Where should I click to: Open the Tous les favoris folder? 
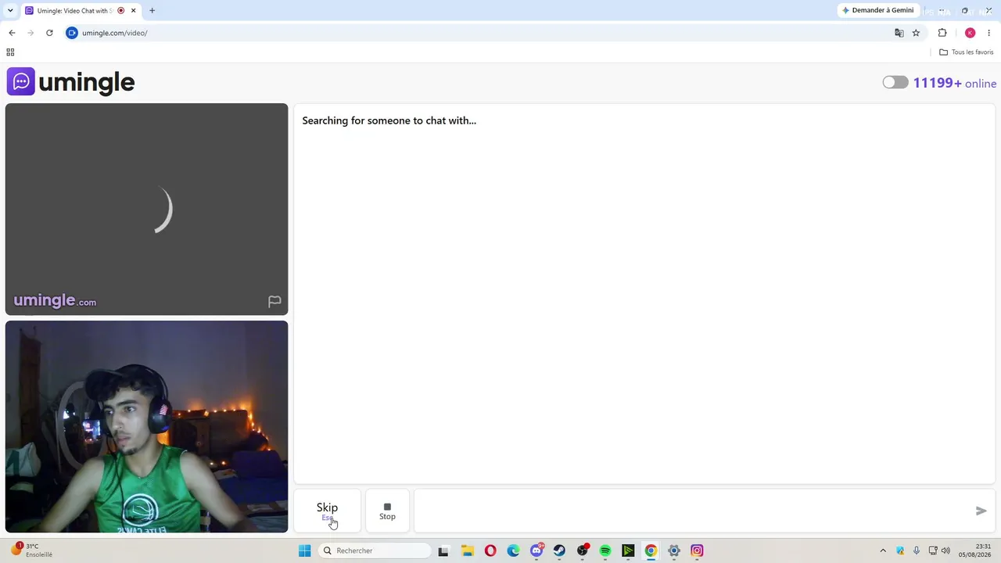pos(967,52)
